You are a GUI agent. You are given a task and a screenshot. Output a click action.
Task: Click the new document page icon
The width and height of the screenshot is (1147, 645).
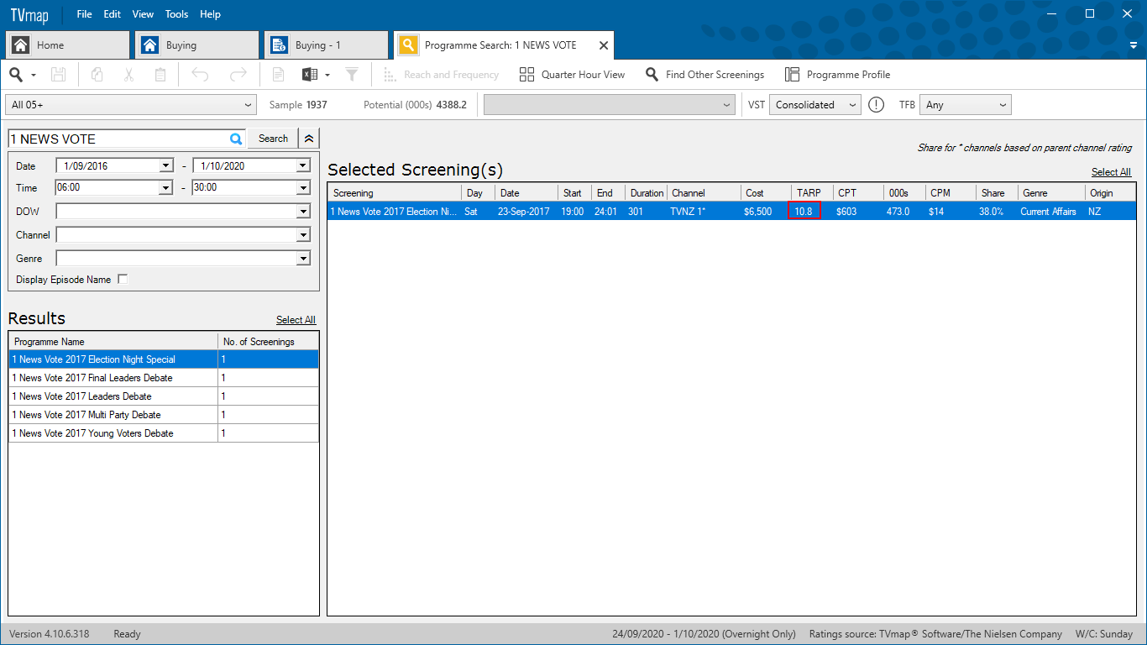278,75
